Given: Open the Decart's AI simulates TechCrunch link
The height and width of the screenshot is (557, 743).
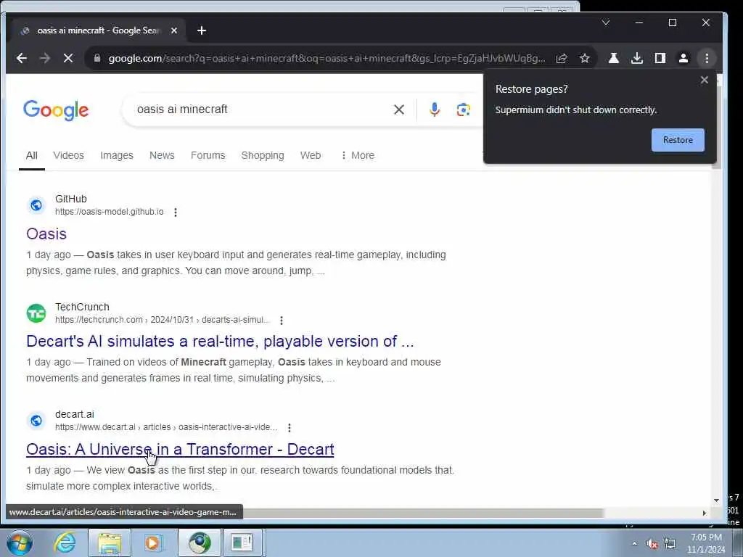Looking at the screenshot, I should pos(220,341).
